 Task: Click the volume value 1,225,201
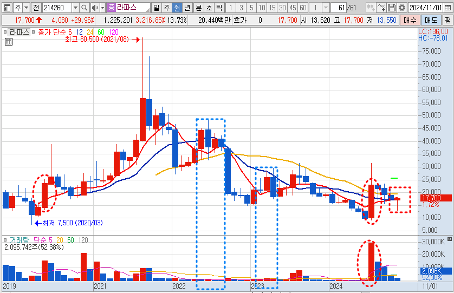118,20
